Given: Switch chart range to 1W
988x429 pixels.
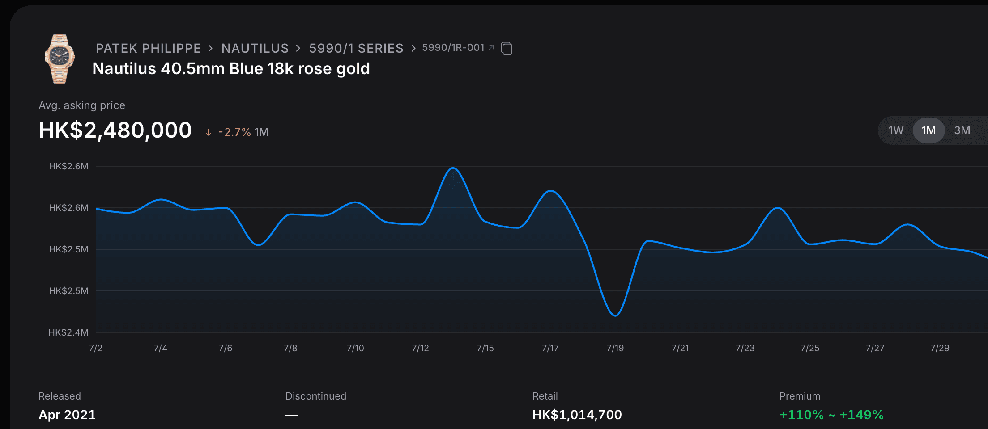Looking at the screenshot, I should tap(896, 130).
